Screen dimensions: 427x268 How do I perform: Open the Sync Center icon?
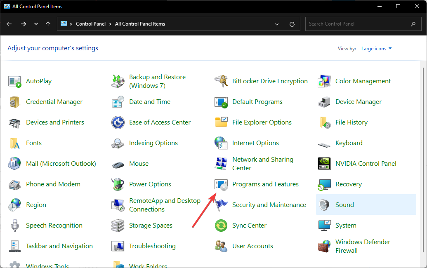point(221,226)
